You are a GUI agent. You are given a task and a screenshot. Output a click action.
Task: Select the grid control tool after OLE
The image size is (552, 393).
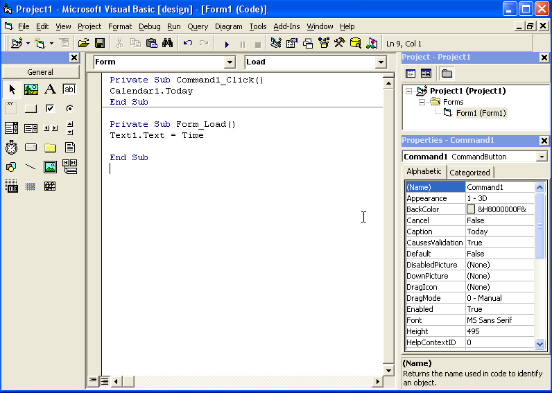[31, 186]
